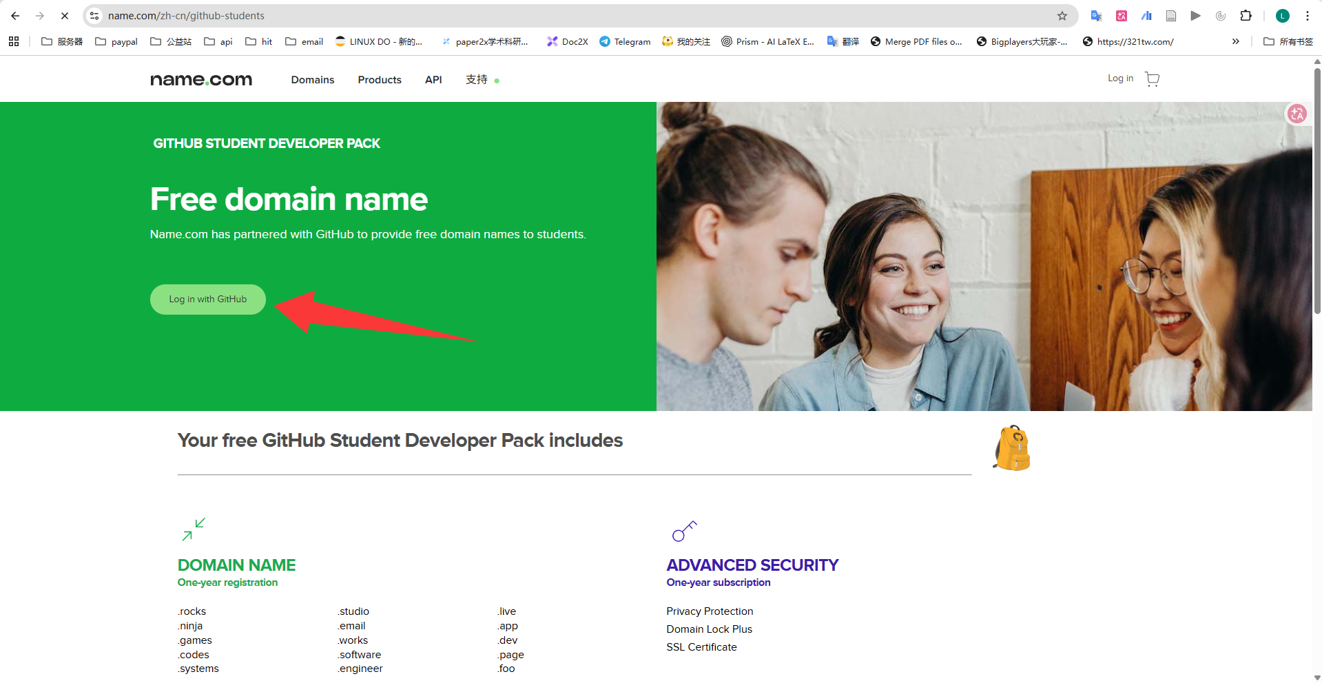View site information icon in address bar
Image resolution: width=1322 pixels, height=683 pixels.
(94, 16)
